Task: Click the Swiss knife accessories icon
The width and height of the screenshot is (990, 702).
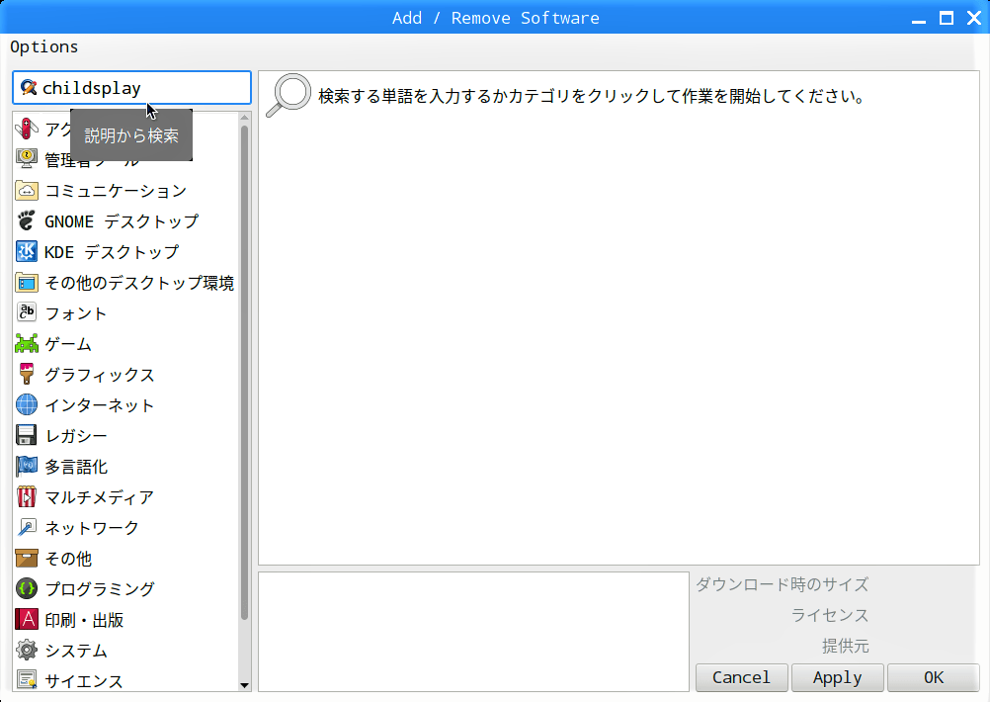Action: [x=27, y=129]
